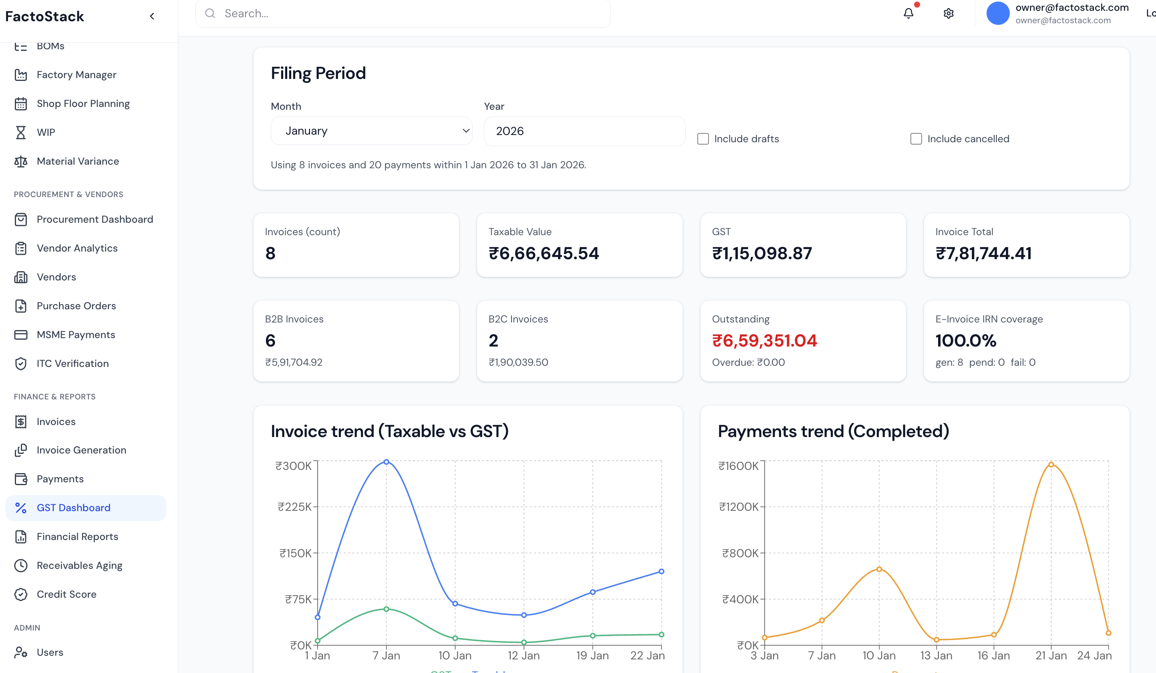
Task: Open the Factory Manager section
Action: click(76, 75)
